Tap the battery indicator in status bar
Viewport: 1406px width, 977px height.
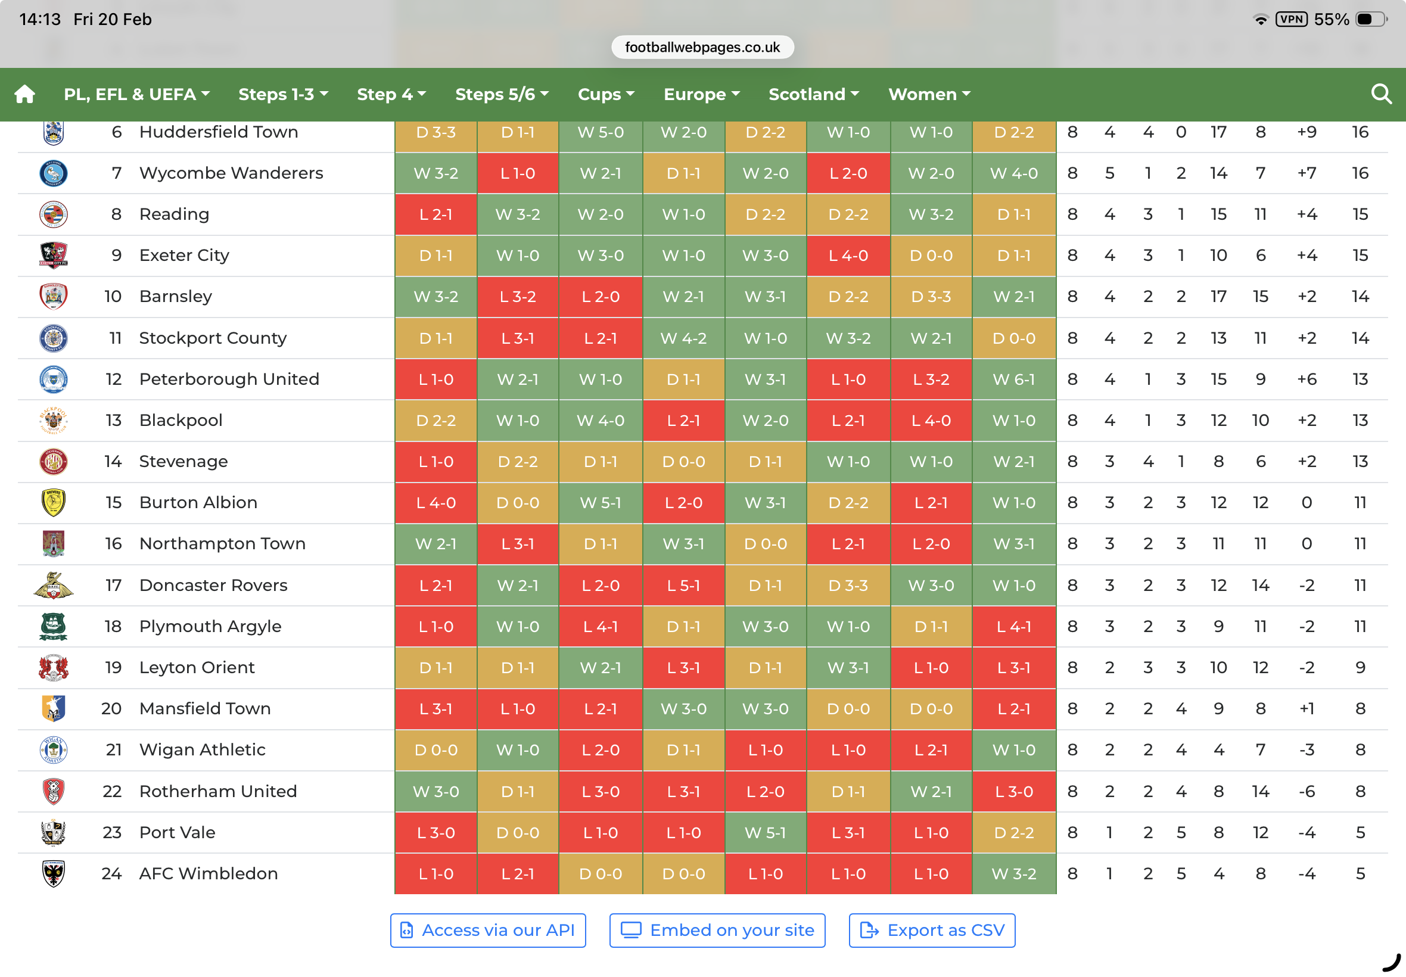point(1371,20)
